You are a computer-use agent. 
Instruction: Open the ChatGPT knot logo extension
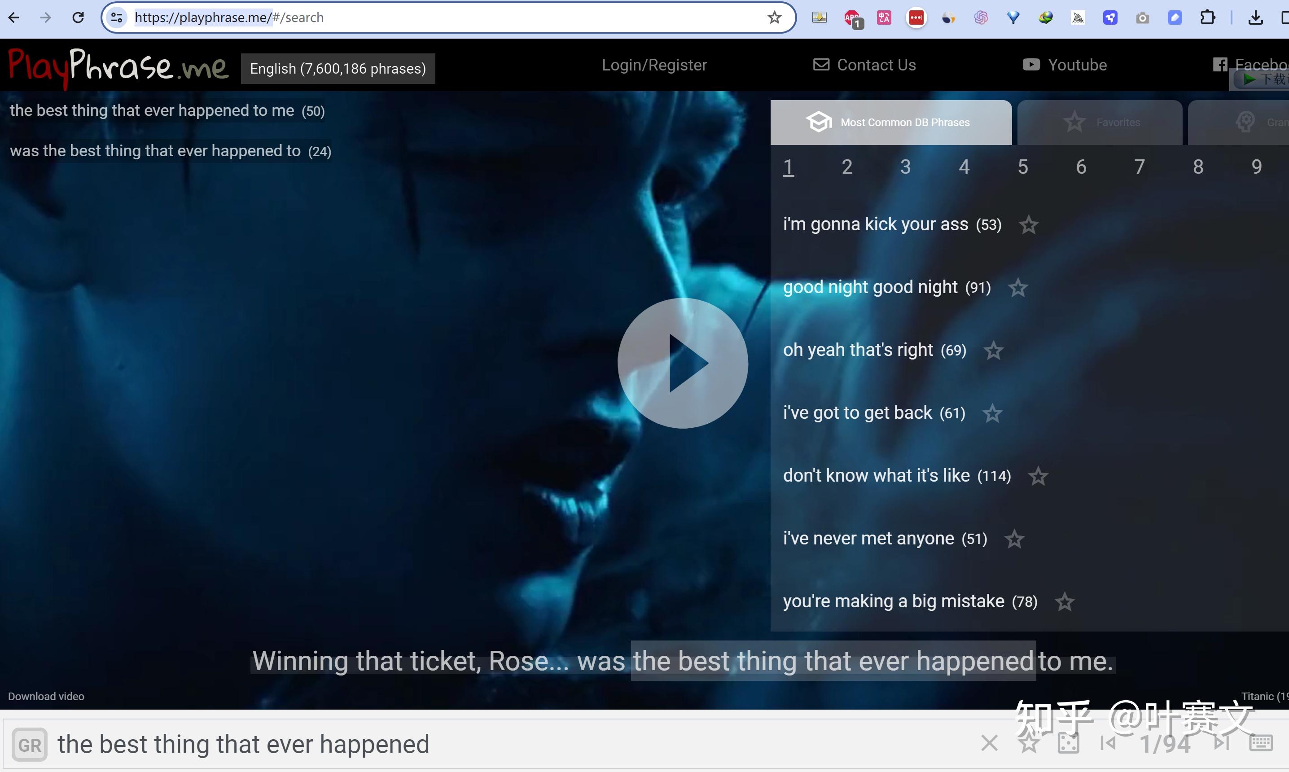click(x=981, y=18)
